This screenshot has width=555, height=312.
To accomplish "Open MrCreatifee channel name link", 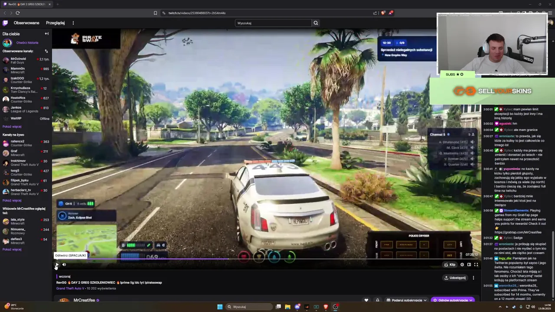I will pyautogui.click(x=84, y=300).
